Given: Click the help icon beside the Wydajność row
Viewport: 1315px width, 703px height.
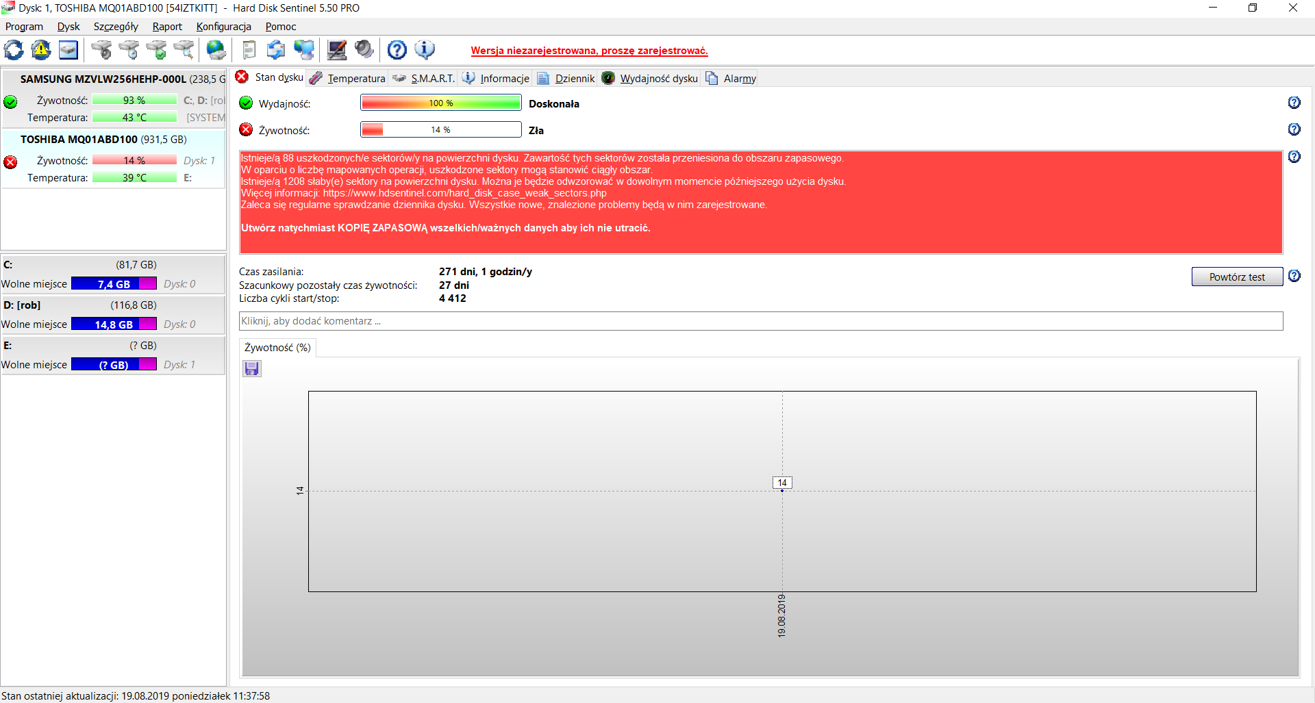Looking at the screenshot, I should point(1294,103).
